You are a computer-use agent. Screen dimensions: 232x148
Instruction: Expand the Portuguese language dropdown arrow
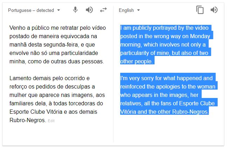(x=59, y=10)
